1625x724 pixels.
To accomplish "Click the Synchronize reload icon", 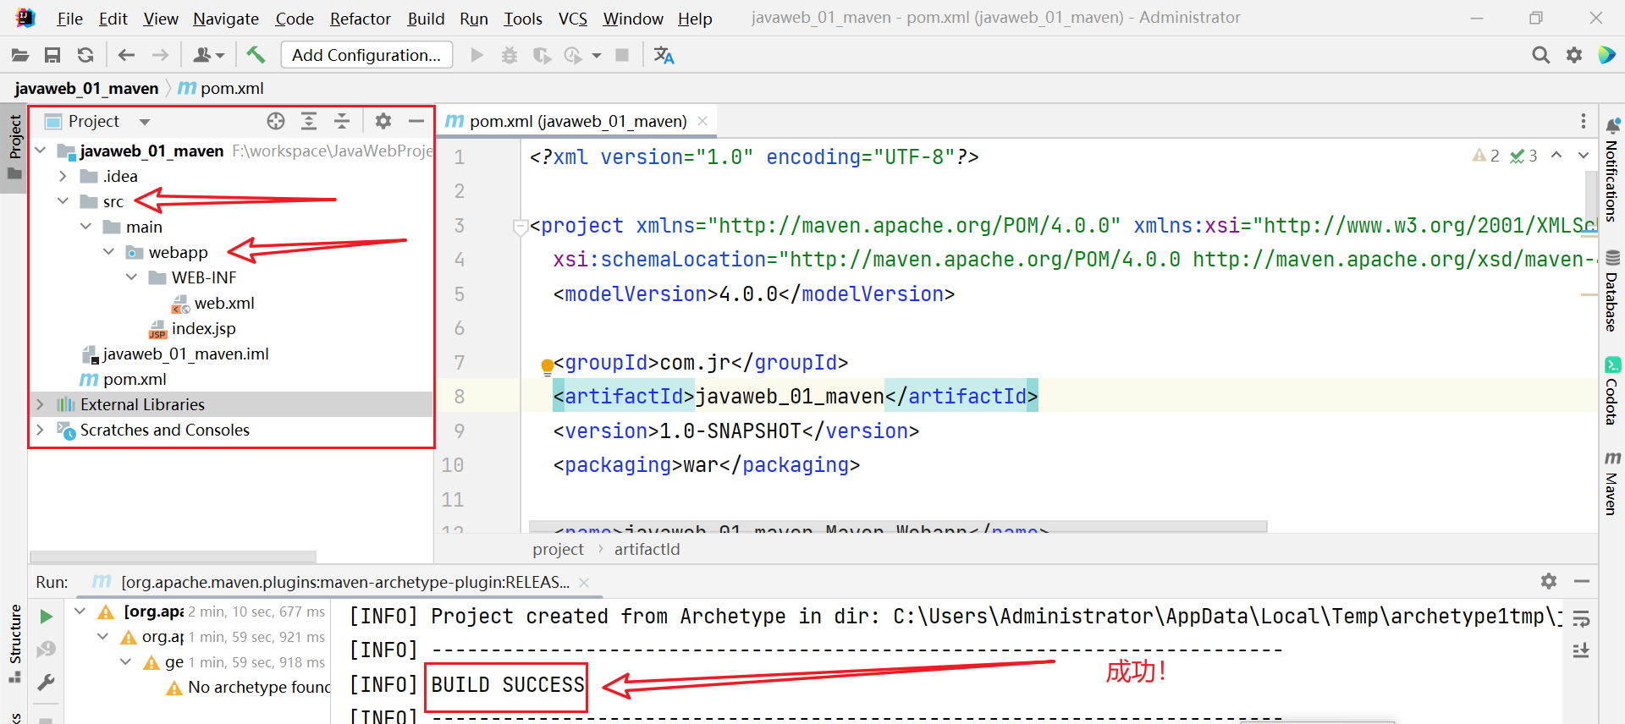I will click(x=85, y=55).
